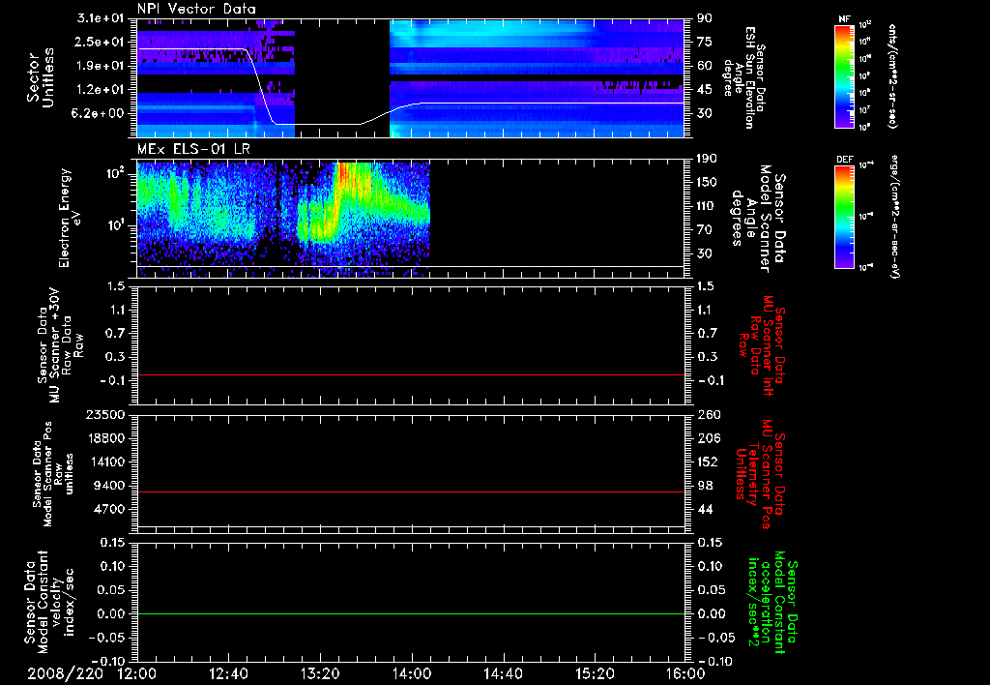990x685 pixels.
Task: Click the green "Model Constant acceleration" title
Action: pyautogui.click(x=772, y=604)
